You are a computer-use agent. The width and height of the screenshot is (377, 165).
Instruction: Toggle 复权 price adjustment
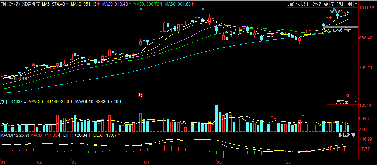tap(317, 4)
